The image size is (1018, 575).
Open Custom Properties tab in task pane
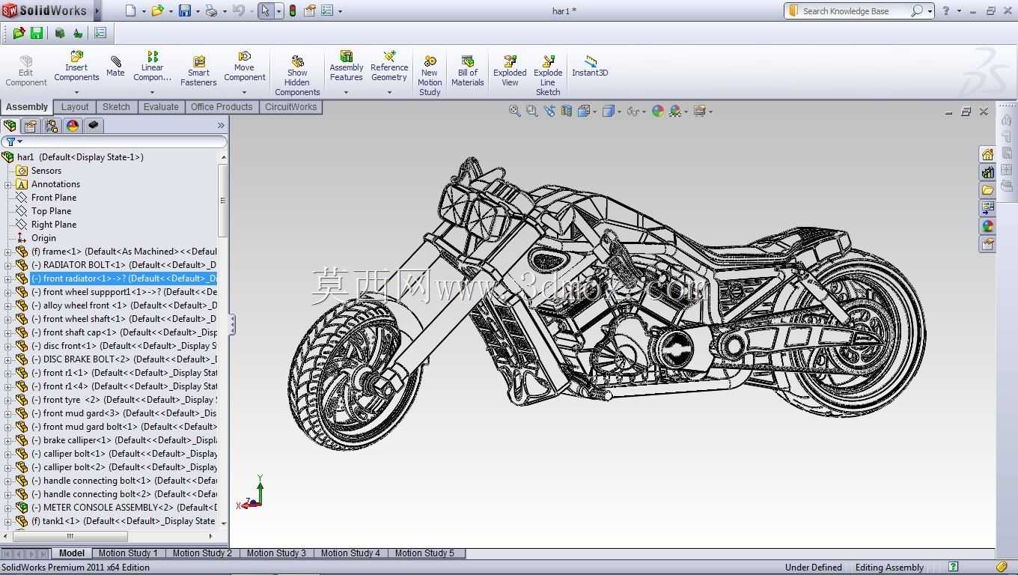(987, 244)
